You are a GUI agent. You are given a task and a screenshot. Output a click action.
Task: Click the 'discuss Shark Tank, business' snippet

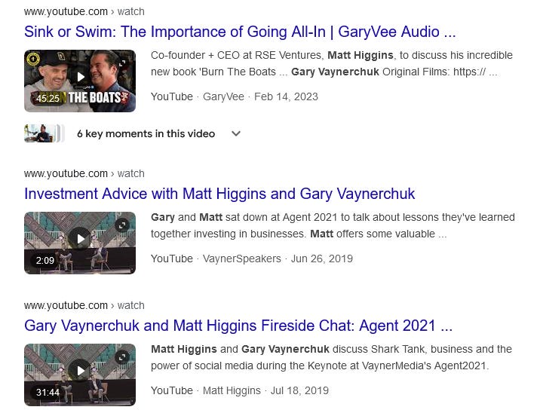pyautogui.click(x=332, y=357)
